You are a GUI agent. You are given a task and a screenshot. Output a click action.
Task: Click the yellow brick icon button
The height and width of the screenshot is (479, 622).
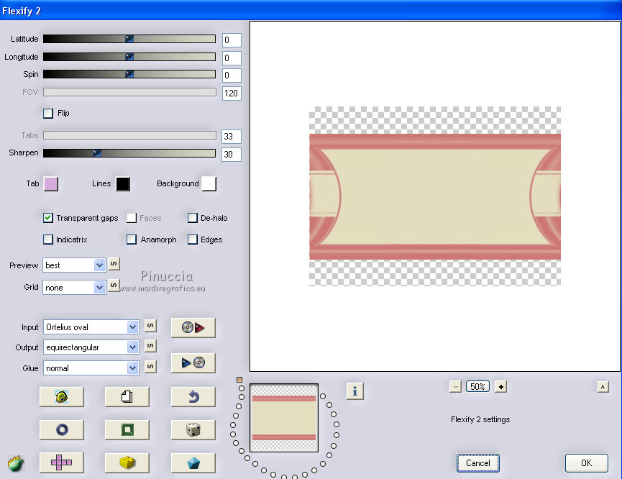tap(127, 462)
